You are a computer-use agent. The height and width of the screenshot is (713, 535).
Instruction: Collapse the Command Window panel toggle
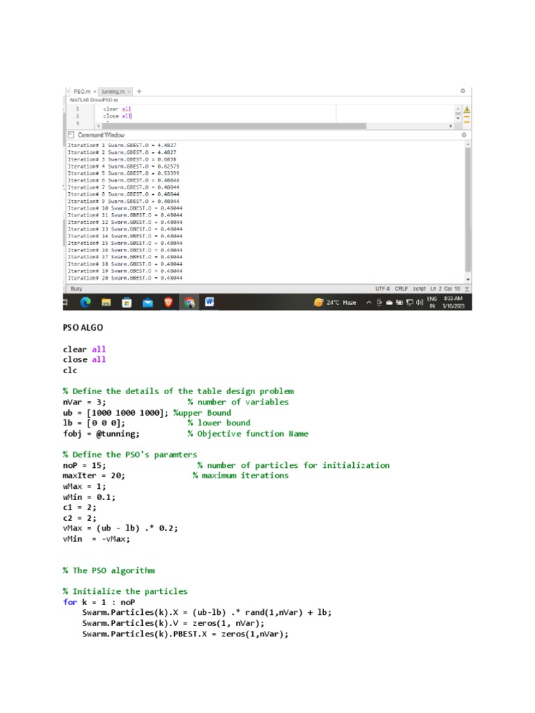point(70,134)
